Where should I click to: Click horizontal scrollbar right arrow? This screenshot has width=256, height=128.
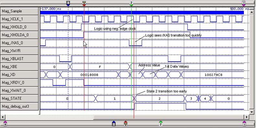pyautogui.click(x=247, y=117)
